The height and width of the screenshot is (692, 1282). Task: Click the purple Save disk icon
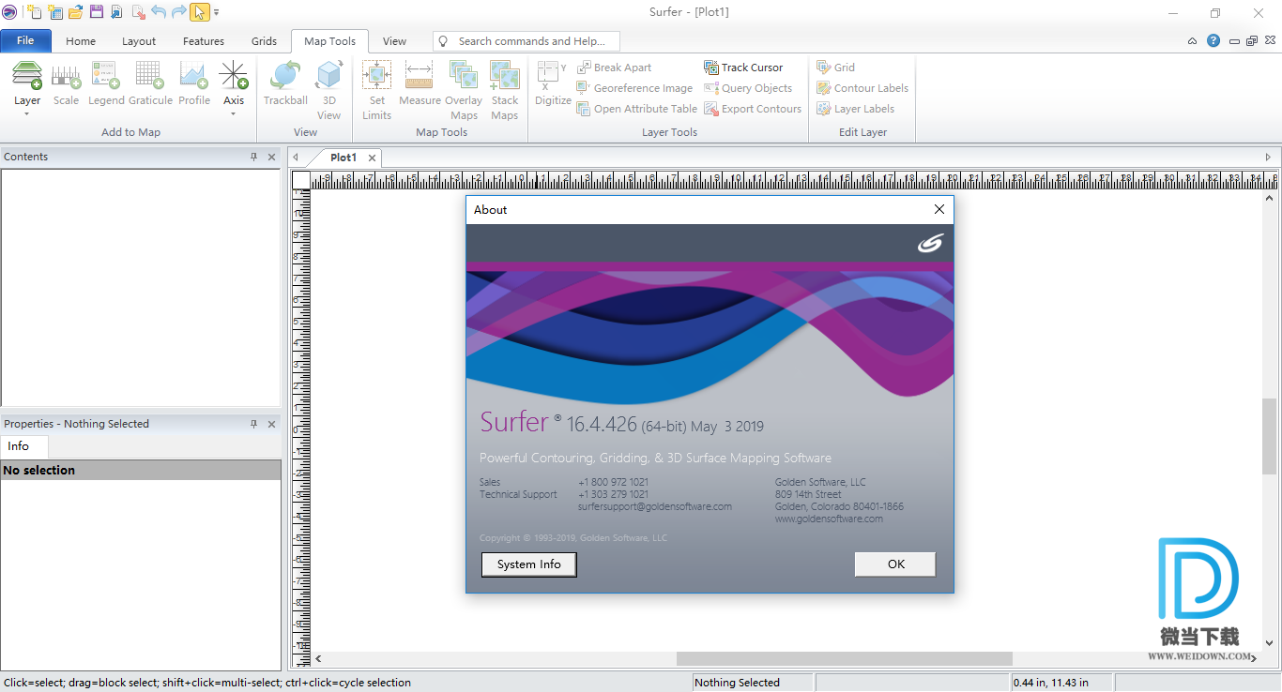tap(96, 12)
